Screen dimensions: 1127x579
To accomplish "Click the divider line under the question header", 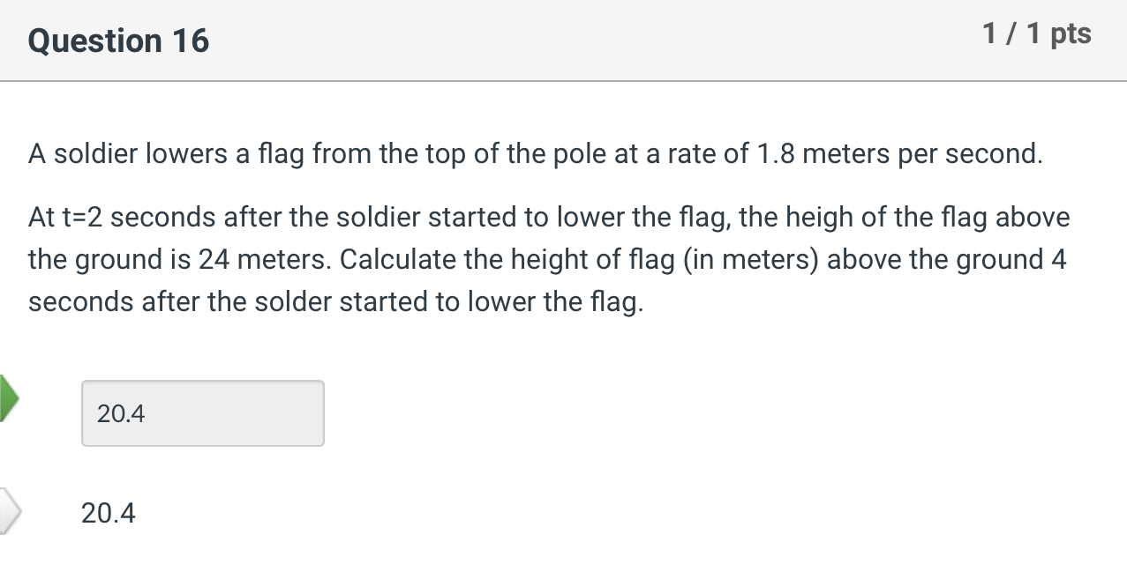I will 563,80.
